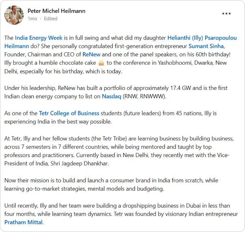Open Pratham Mittal's profile link
The image size is (245, 232).
24,222
